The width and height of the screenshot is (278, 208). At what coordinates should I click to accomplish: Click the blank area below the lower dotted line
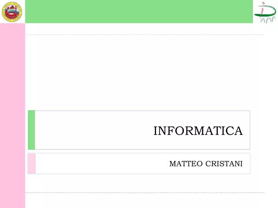(x=145, y=201)
